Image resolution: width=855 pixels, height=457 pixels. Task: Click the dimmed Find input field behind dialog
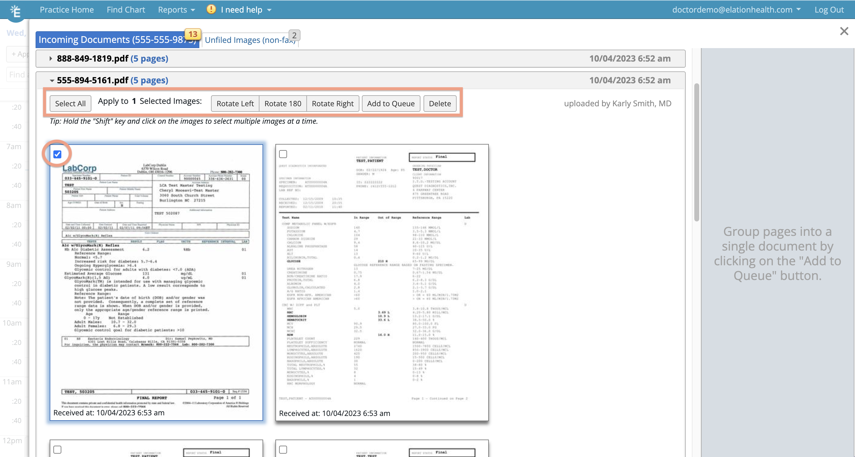pyautogui.click(x=17, y=74)
